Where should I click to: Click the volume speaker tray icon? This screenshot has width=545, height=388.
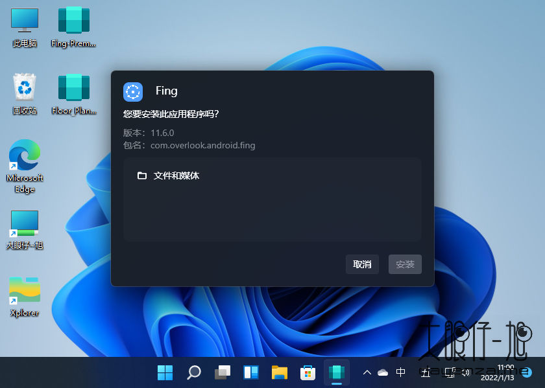click(x=465, y=372)
